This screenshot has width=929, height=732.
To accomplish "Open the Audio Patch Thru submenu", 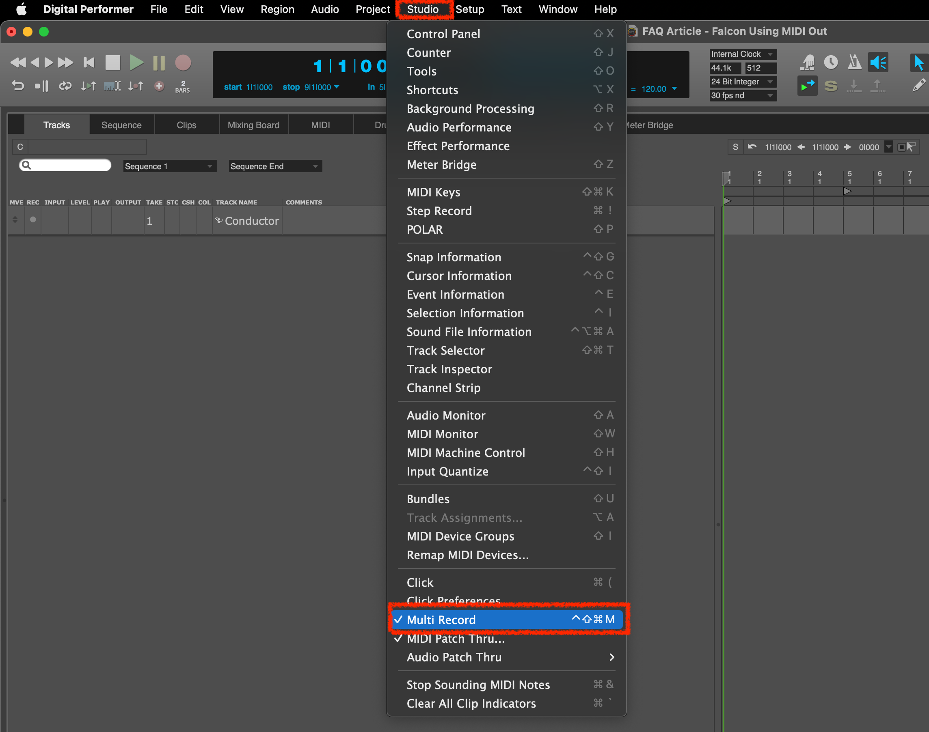I will 454,657.
